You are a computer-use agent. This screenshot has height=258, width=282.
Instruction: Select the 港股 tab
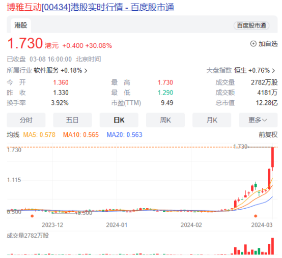pyautogui.click(x=21, y=25)
